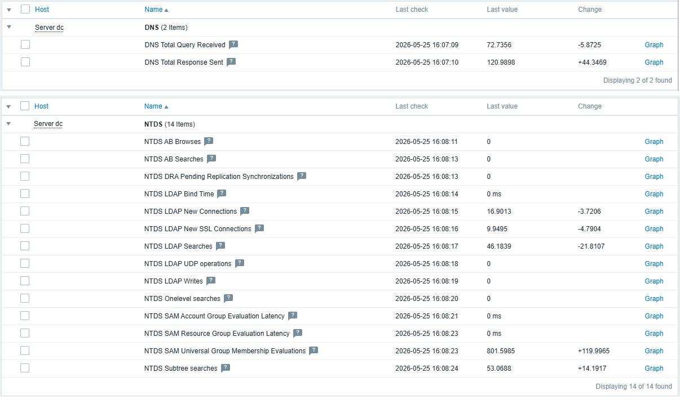Click the last value 72.7356

coord(499,45)
